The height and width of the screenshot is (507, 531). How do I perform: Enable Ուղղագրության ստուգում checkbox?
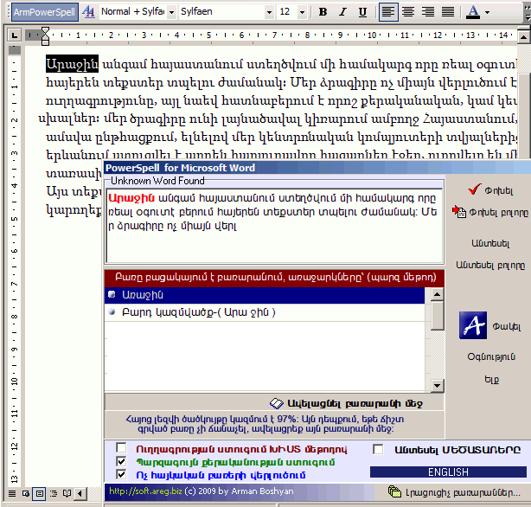(121, 447)
